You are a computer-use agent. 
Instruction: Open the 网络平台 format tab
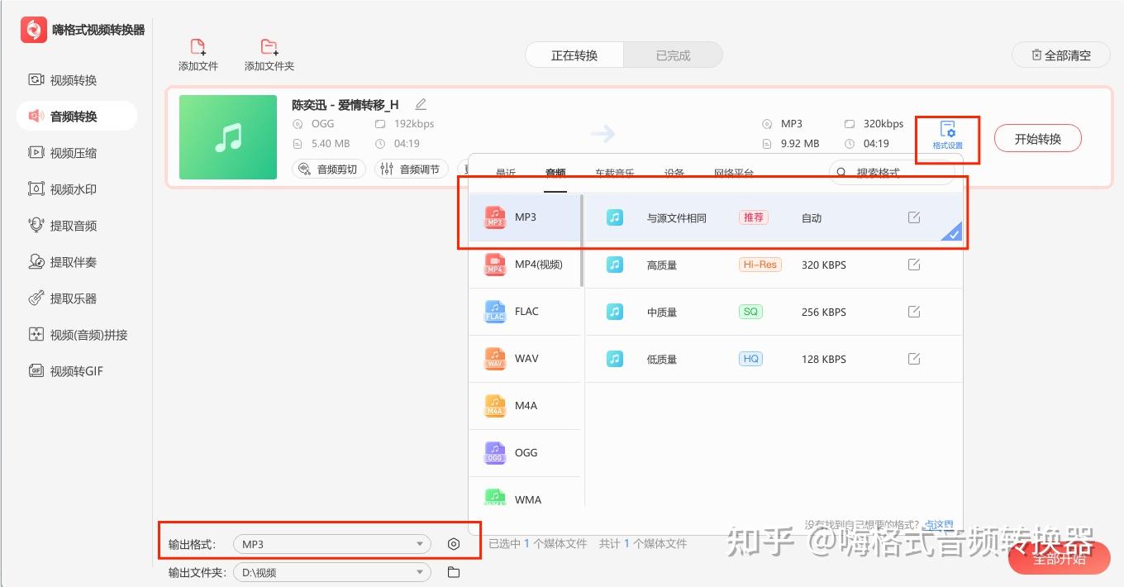tap(734, 174)
